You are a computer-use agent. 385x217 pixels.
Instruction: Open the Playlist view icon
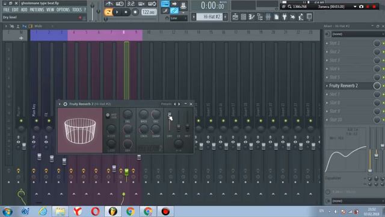coord(235,17)
